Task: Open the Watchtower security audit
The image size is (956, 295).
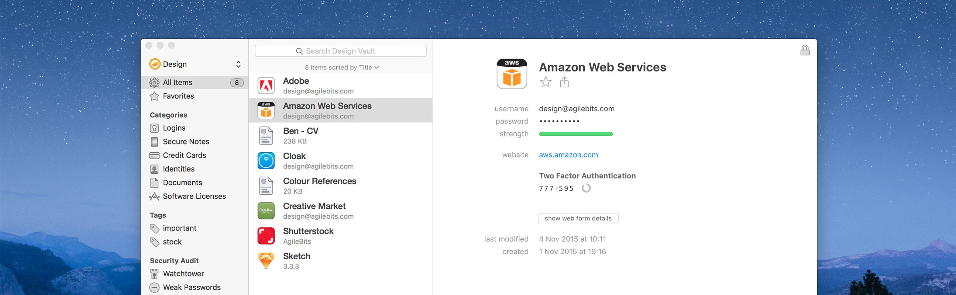Action: (183, 274)
